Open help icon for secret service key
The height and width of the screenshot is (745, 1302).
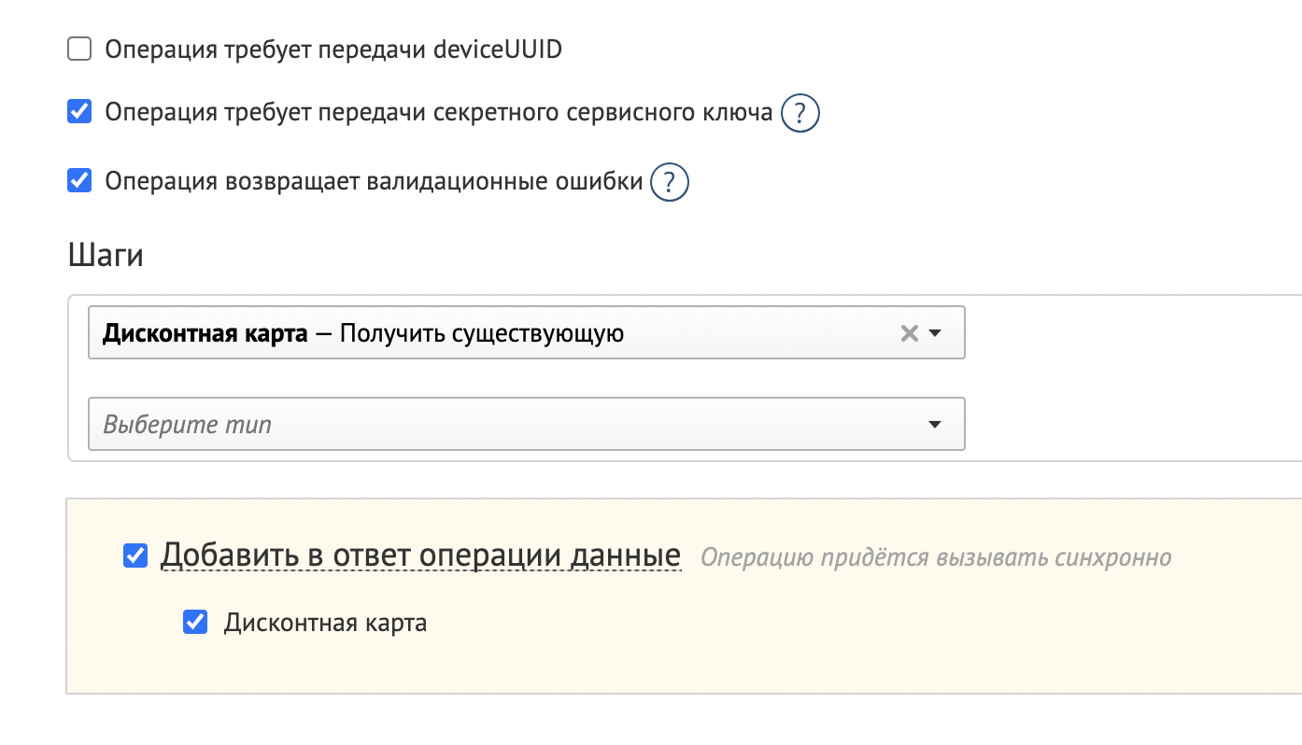(x=800, y=114)
